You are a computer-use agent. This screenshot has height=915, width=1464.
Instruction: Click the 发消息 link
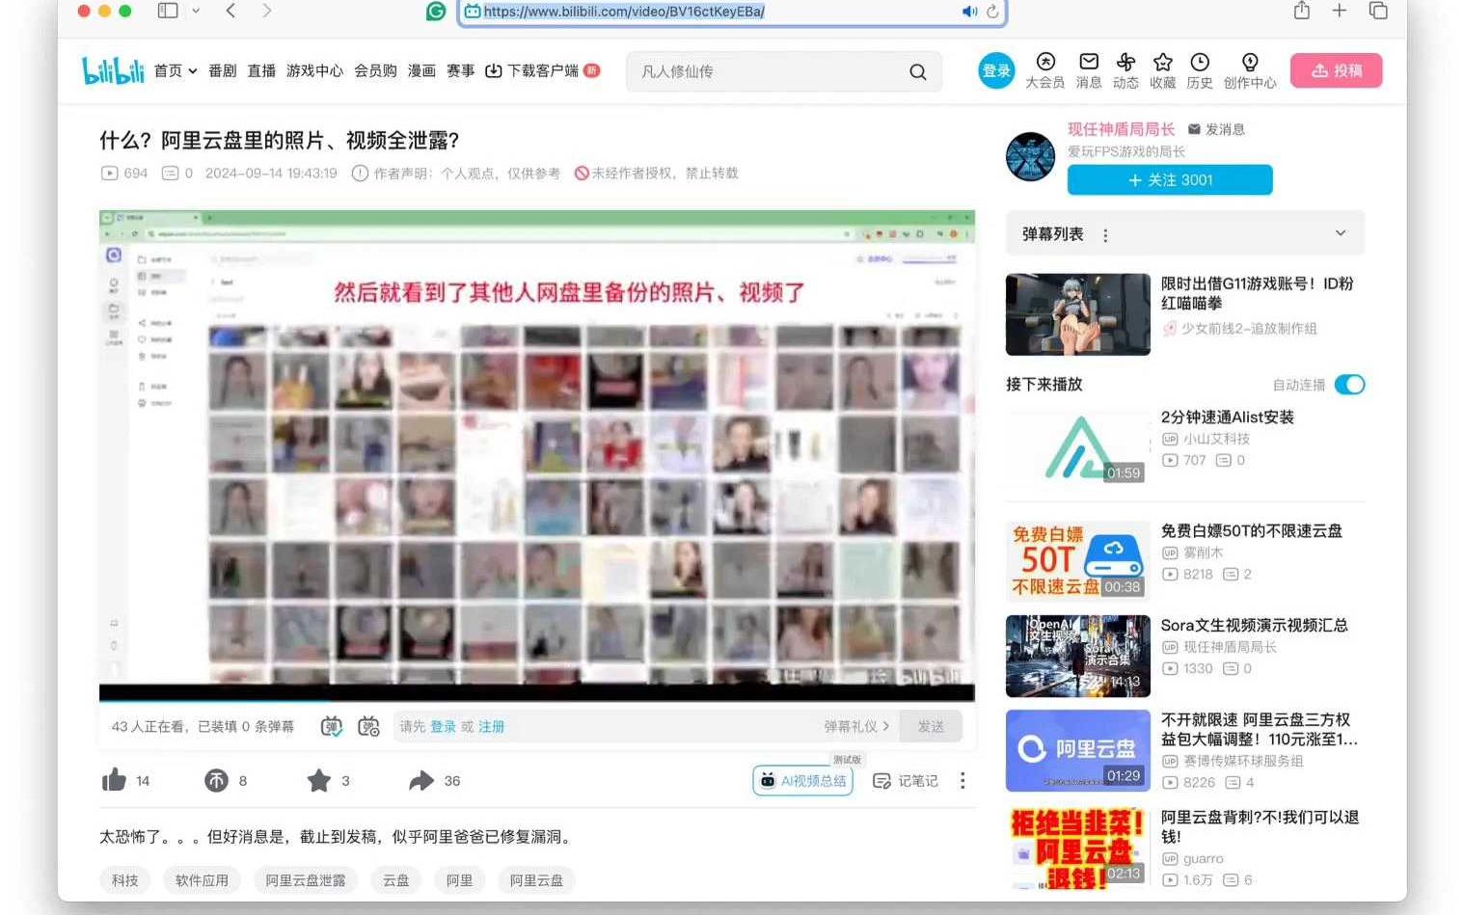point(1216,129)
